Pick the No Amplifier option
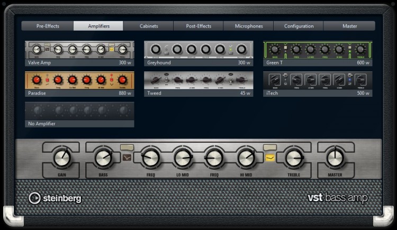 (79, 114)
